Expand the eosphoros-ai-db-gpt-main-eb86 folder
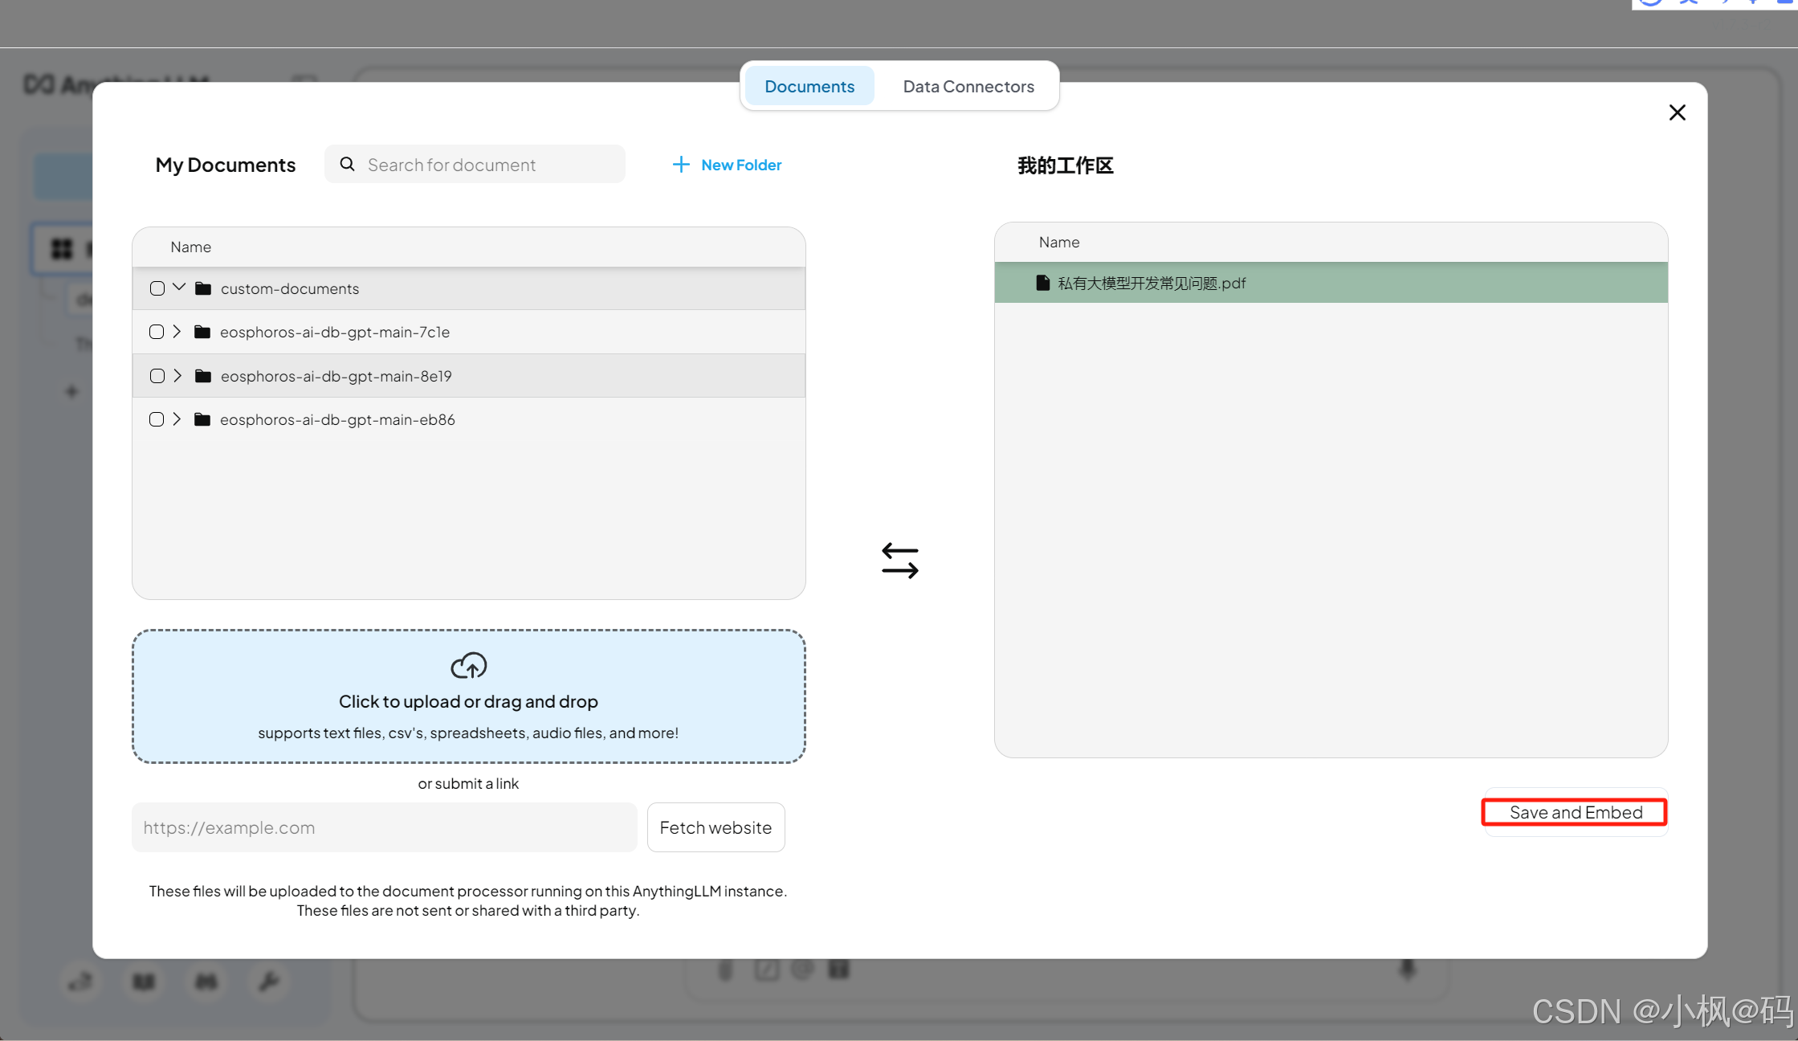Image resolution: width=1798 pixels, height=1041 pixels. pyautogui.click(x=177, y=419)
